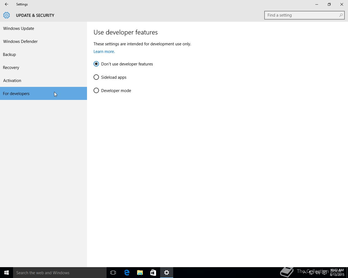Open the Store from the taskbar

pos(153,273)
